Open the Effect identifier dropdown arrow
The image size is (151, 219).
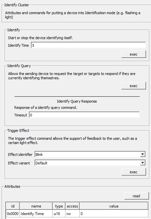coord(142,154)
